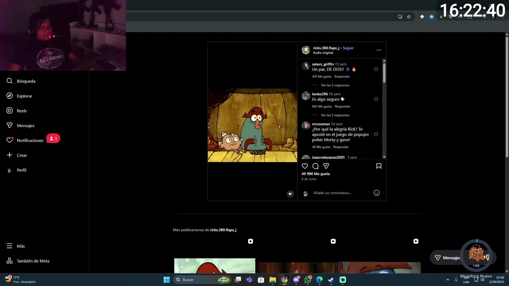Viewport: 509px width, 286px height.
Task: Click the post author avatar
Action: tap(306, 50)
